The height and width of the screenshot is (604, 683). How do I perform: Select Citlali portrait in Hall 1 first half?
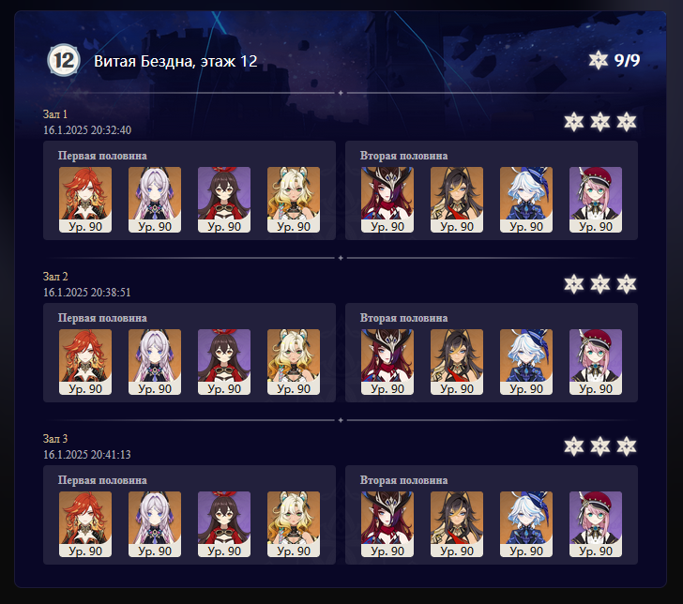click(155, 200)
